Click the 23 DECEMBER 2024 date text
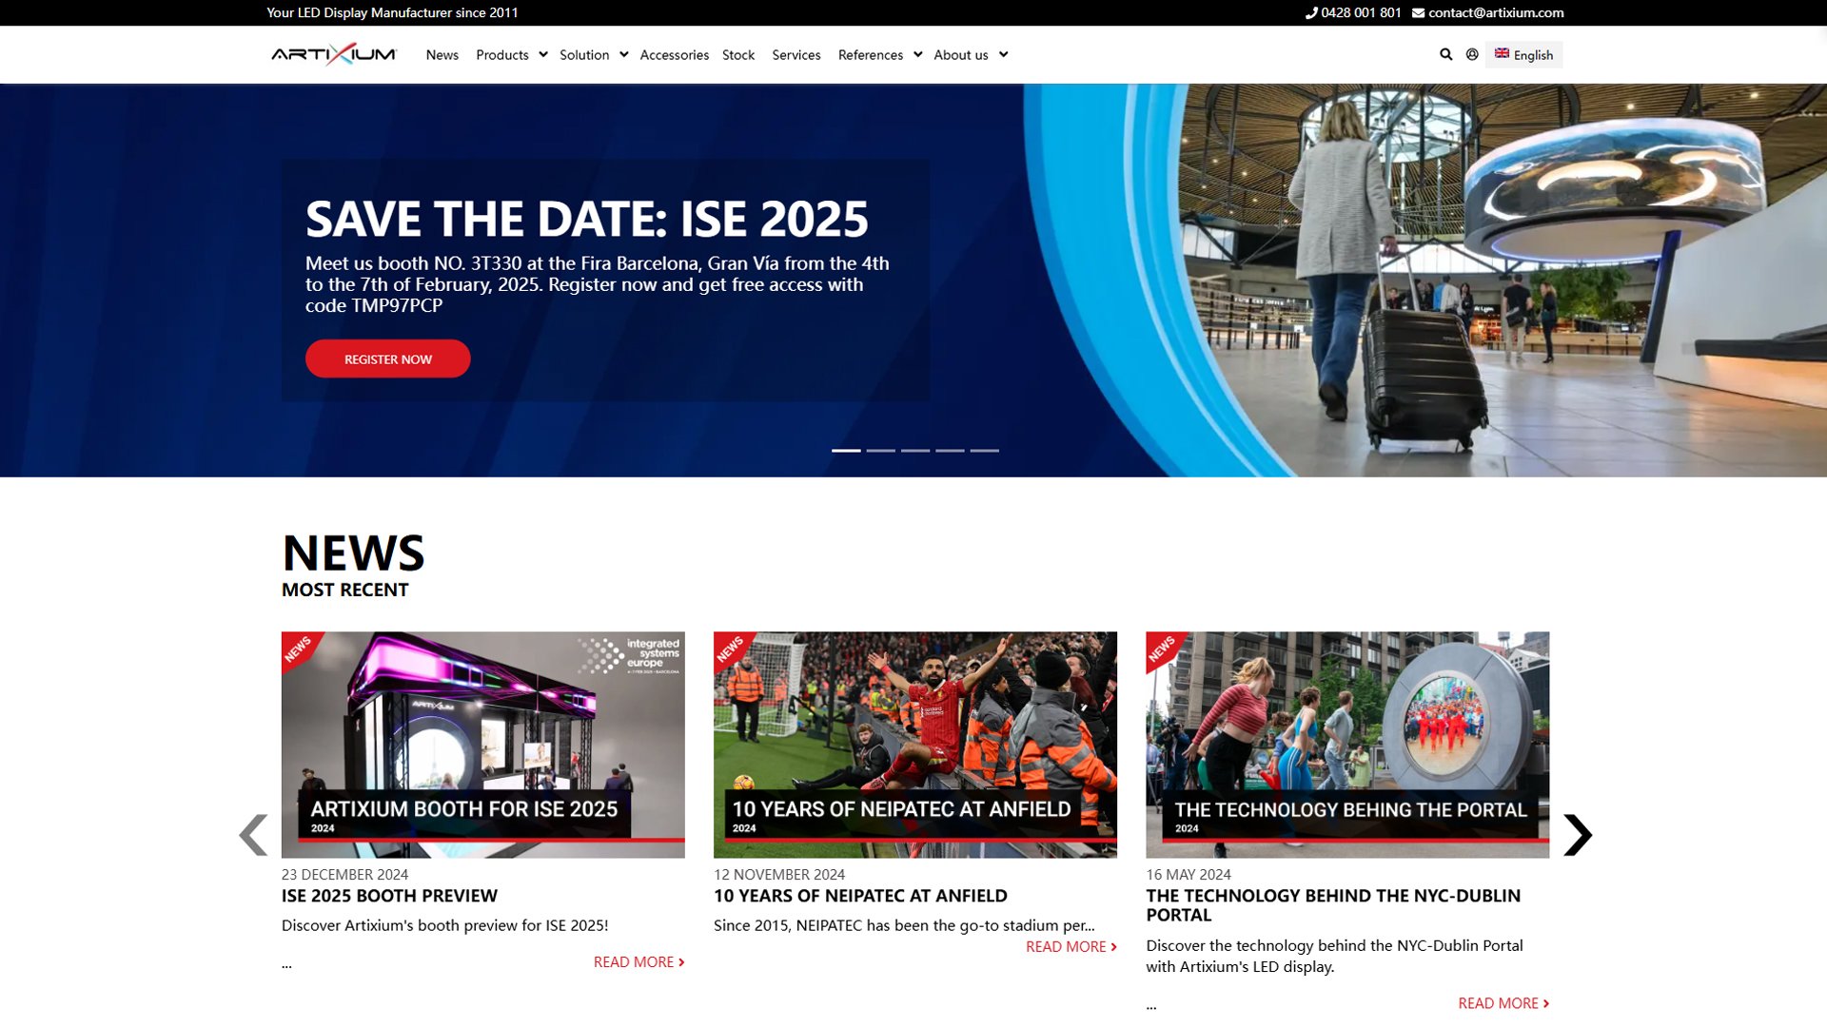 coord(344,874)
